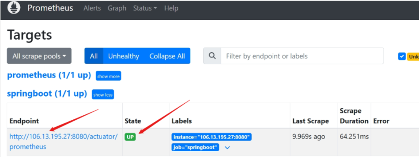This screenshot has height=159, width=419.
Task: Open the All scrape pools dropdown
Action: 39,56
